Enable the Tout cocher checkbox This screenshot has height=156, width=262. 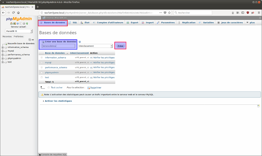pyautogui.click(x=48, y=88)
